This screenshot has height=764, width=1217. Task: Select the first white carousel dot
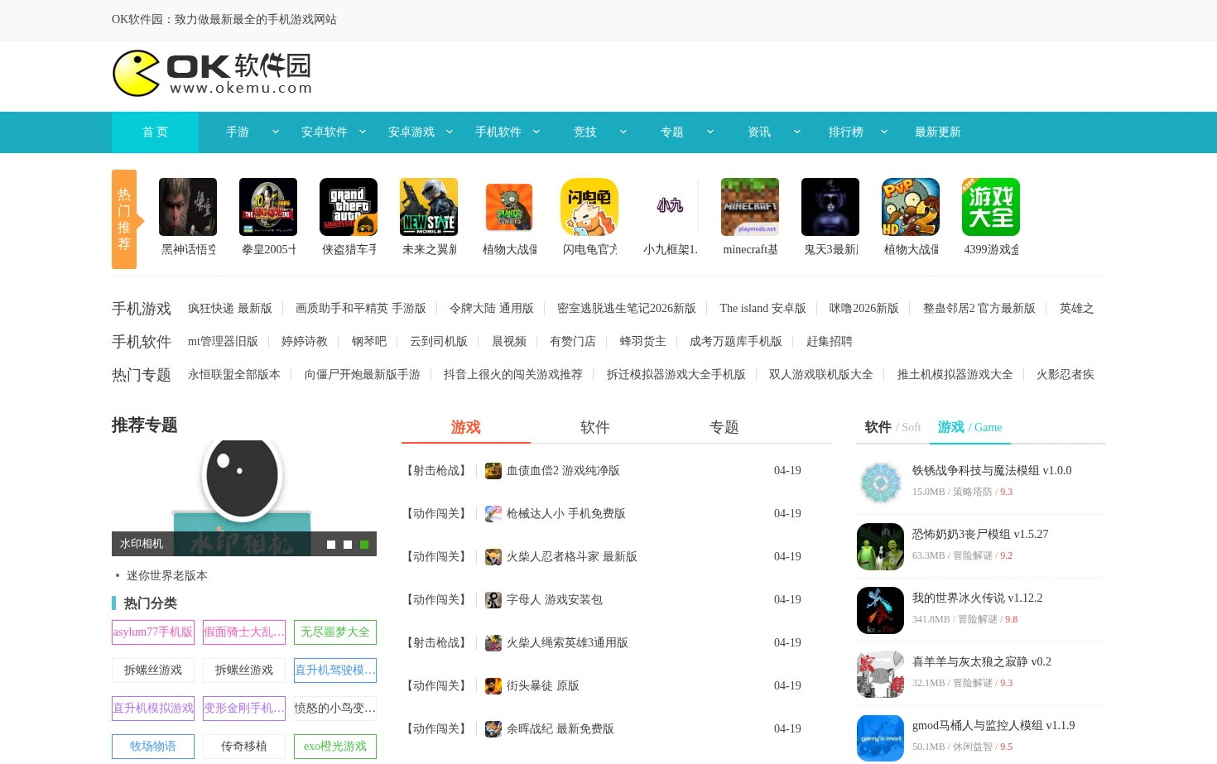(331, 545)
